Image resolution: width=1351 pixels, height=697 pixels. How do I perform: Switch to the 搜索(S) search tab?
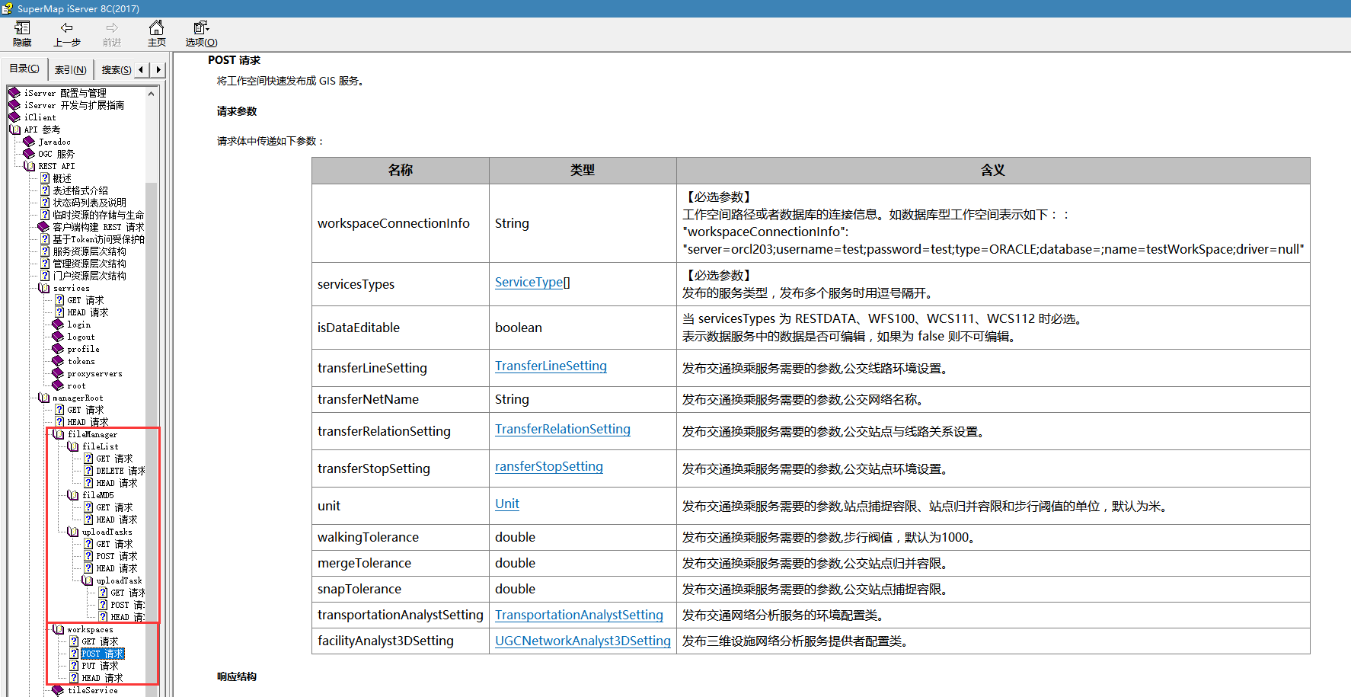116,69
